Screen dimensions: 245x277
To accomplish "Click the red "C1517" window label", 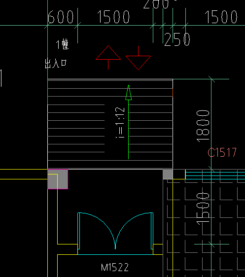I will [222, 152].
